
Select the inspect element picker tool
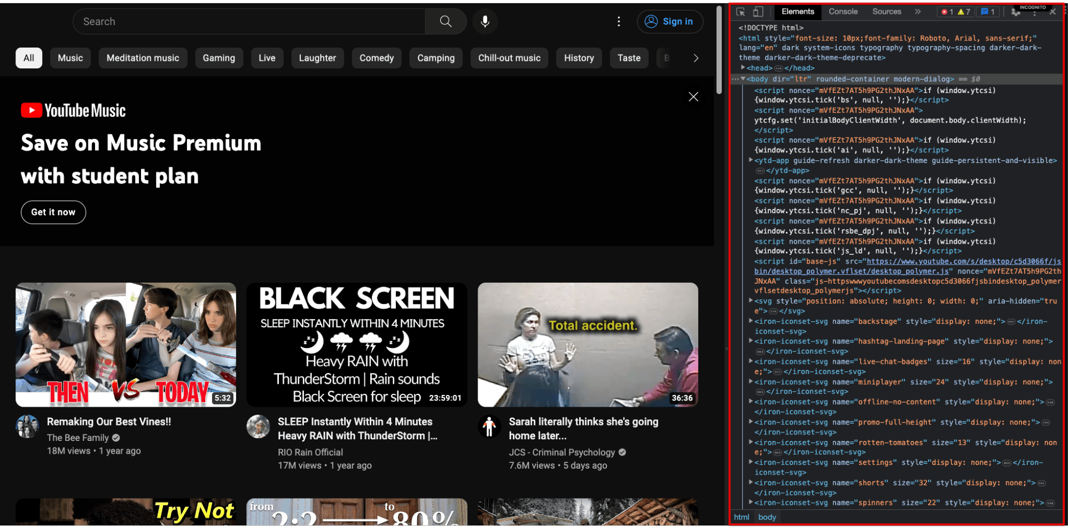[740, 12]
